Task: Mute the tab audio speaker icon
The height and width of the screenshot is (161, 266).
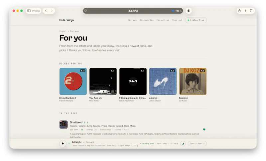Action: tap(173, 11)
